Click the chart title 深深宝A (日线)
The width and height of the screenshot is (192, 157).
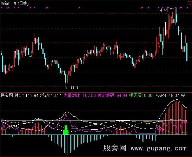[15, 4]
